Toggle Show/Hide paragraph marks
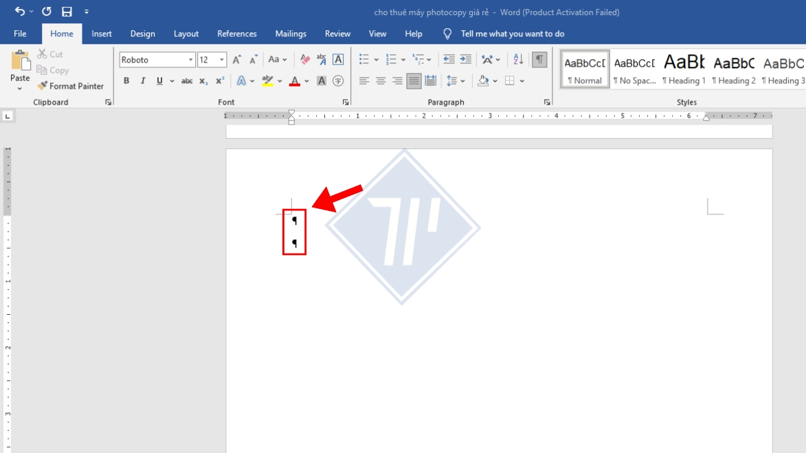Screen dimensions: 806x453 [x=539, y=60]
